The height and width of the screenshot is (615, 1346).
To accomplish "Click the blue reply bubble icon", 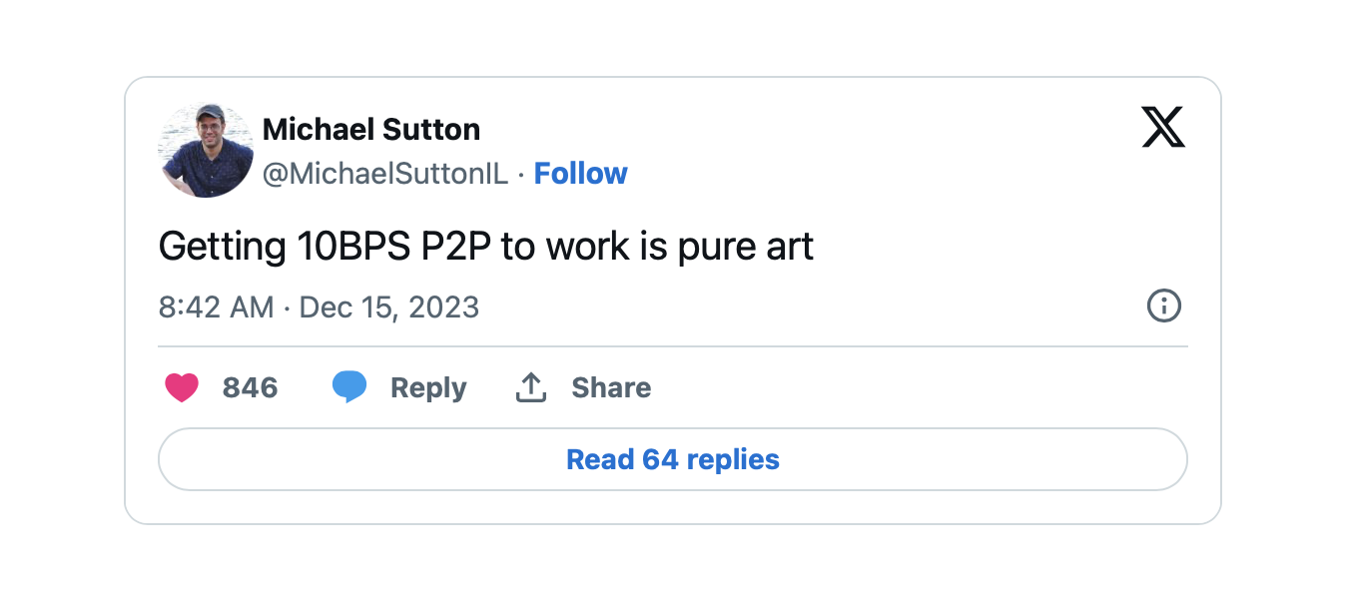I will click(349, 387).
